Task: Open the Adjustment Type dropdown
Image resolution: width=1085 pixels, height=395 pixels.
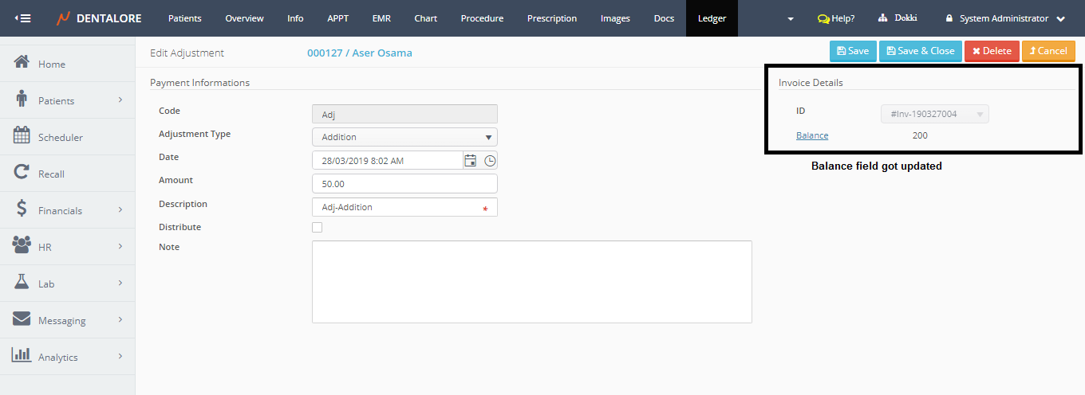Action: [404, 137]
